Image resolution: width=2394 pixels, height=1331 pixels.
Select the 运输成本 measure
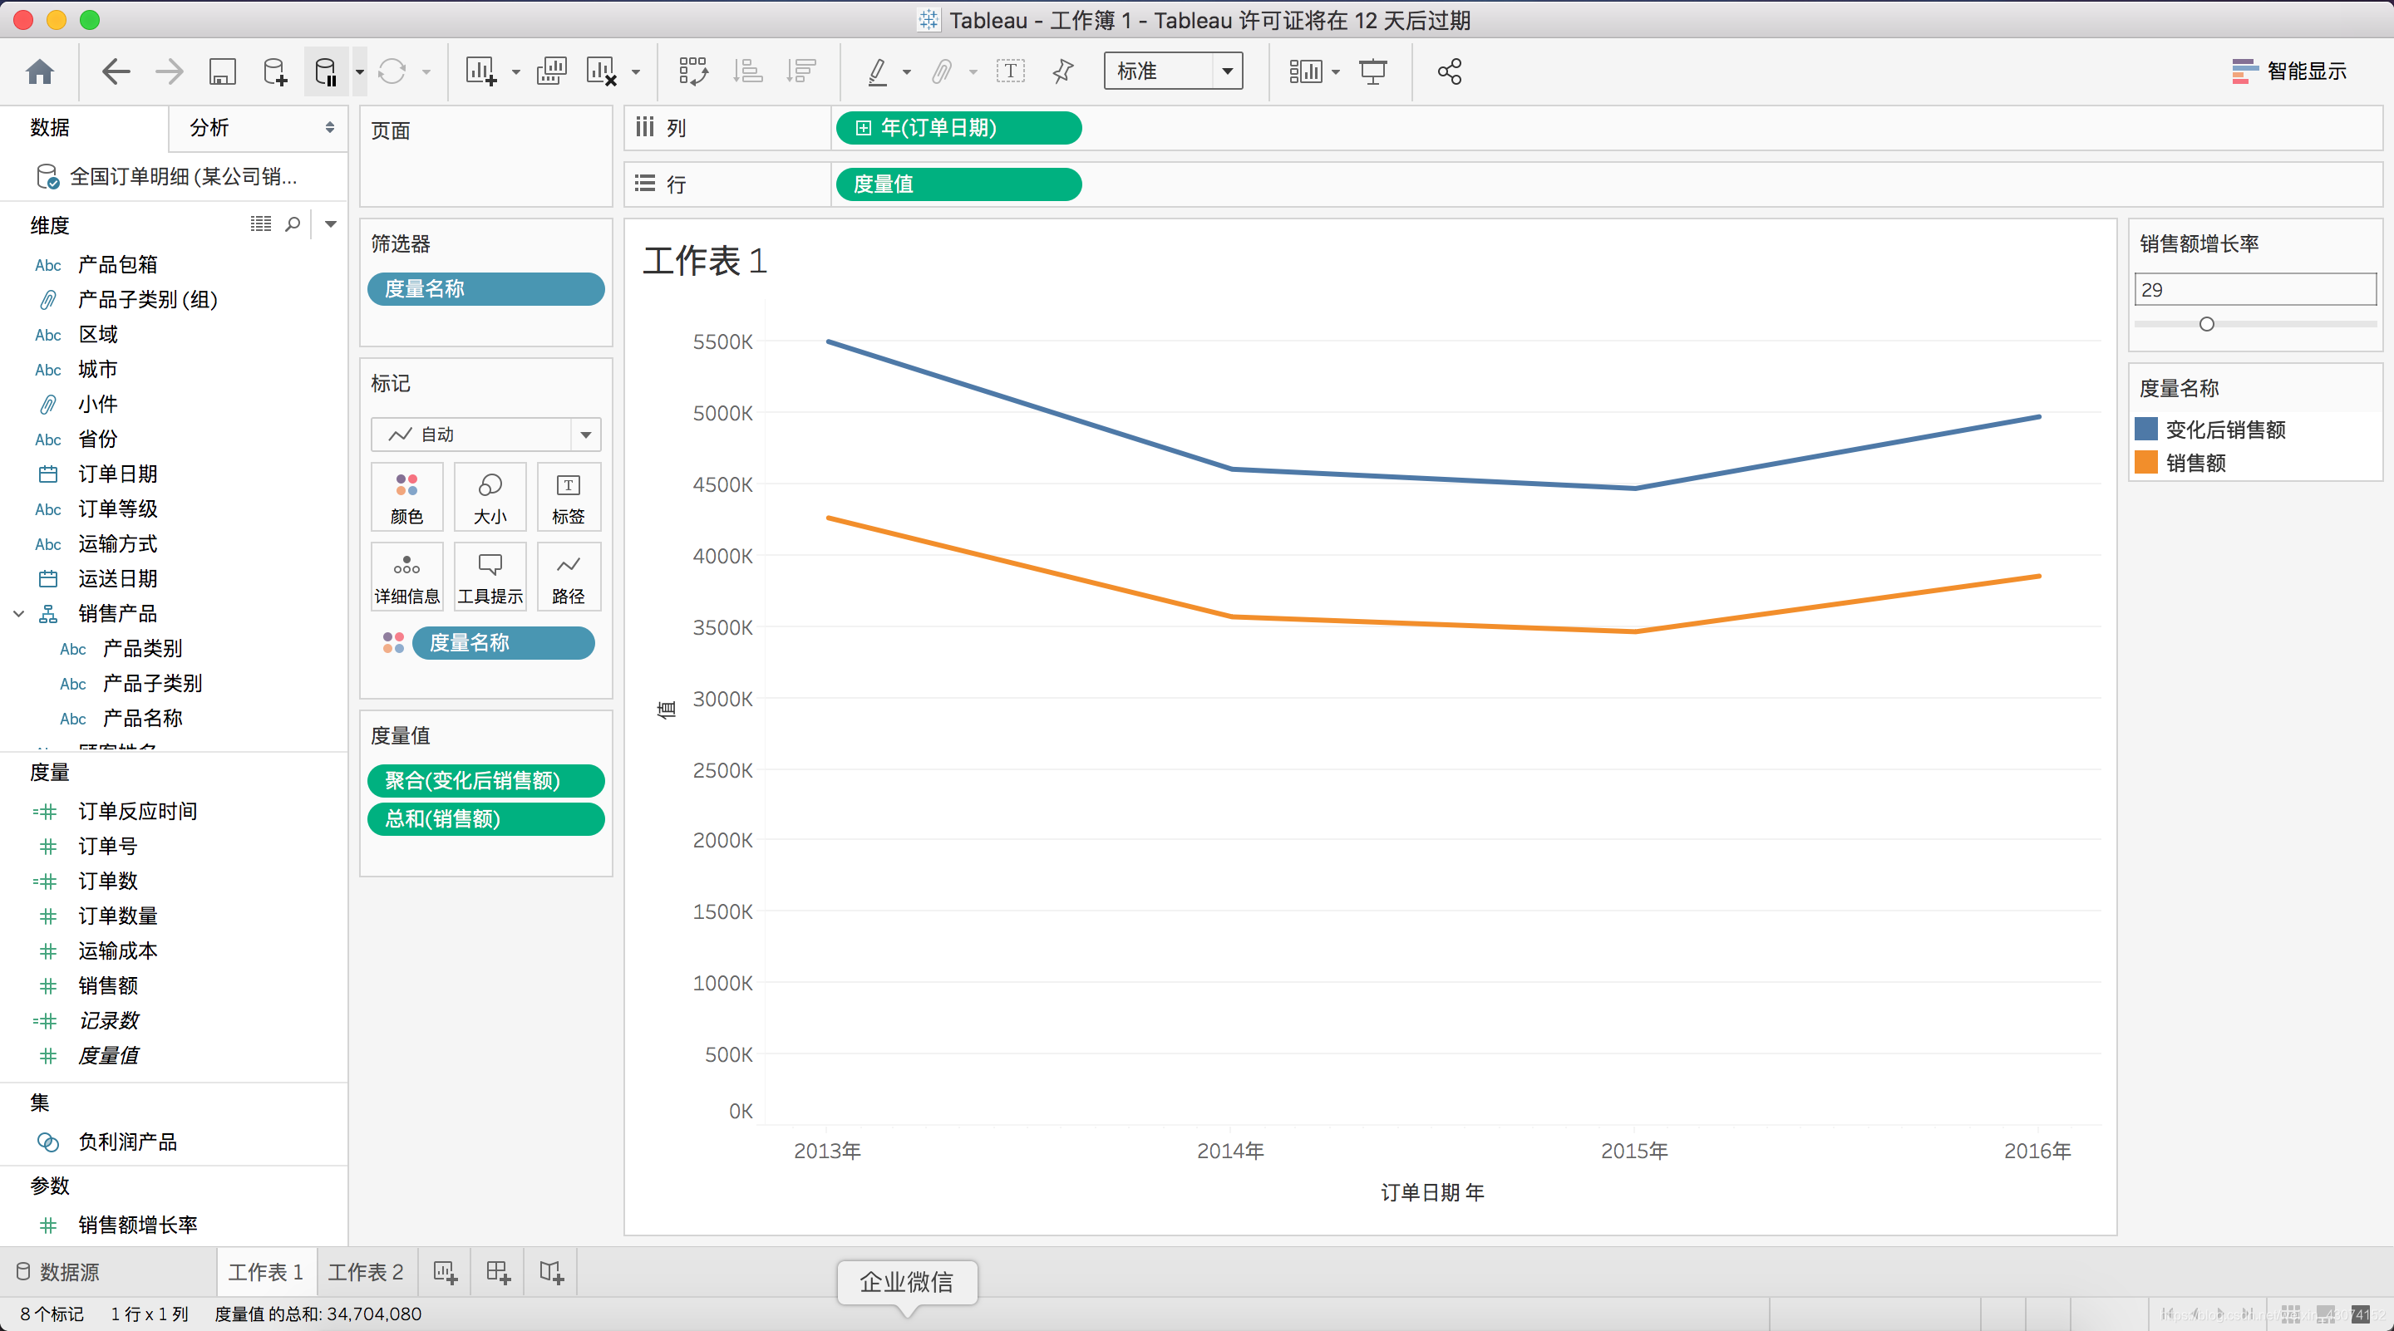coord(118,950)
